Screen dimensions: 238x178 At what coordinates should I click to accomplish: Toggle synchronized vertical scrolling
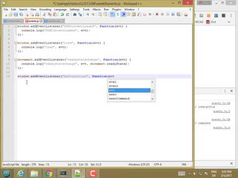(100, 15)
